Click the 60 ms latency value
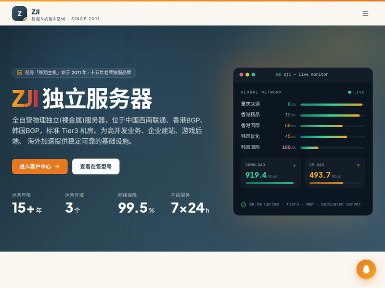 point(290,126)
